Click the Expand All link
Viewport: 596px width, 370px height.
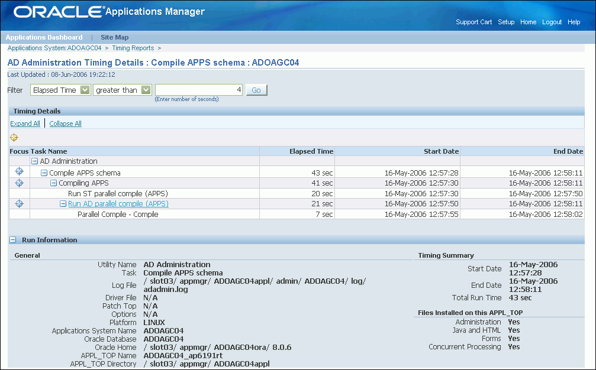(x=25, y=124)
